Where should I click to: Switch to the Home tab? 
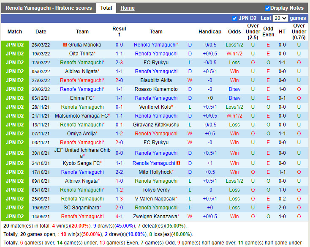point(127,8)
